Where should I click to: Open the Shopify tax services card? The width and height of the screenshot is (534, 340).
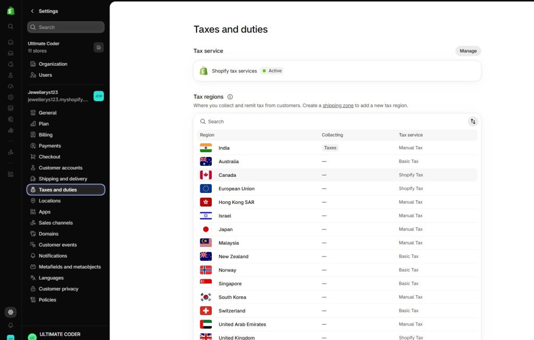[x=337, y=71]
